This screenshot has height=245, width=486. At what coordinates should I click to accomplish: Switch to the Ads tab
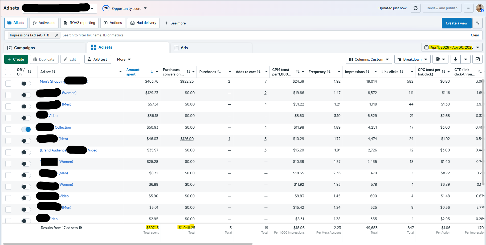click(x=211, y=48)
